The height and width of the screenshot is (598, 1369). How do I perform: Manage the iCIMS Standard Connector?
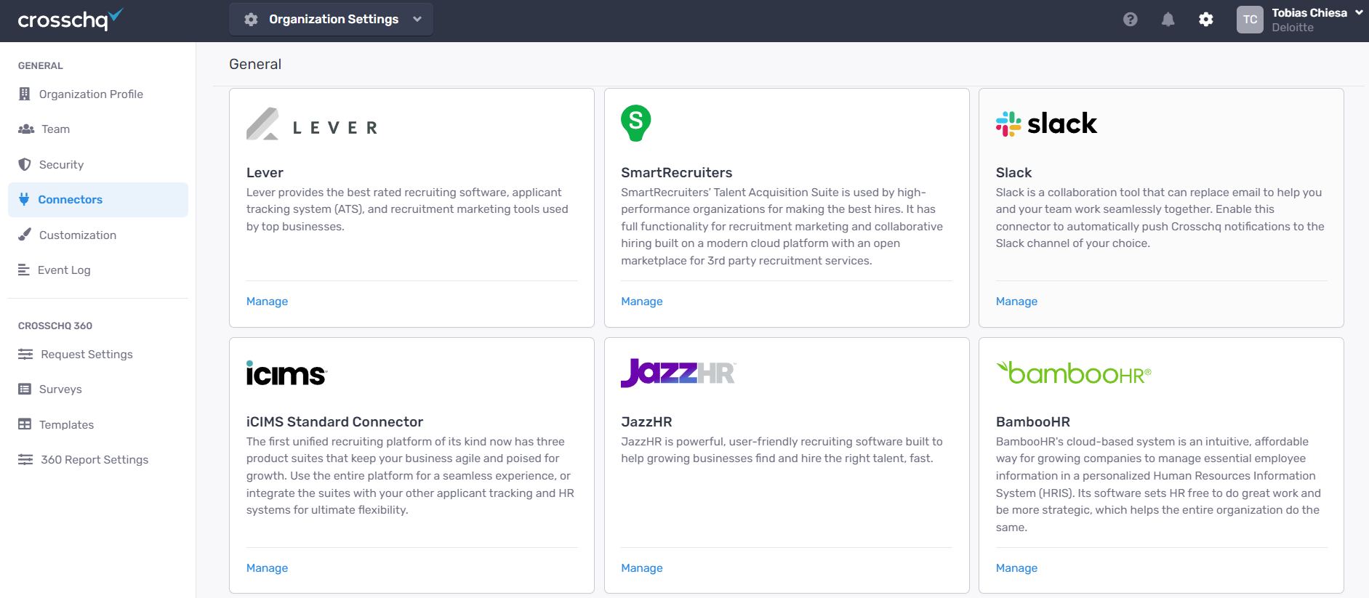[267, 568]
